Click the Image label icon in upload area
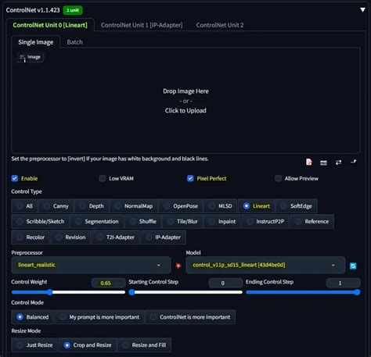This screenshot has height=357, width=371. point(31,57)
